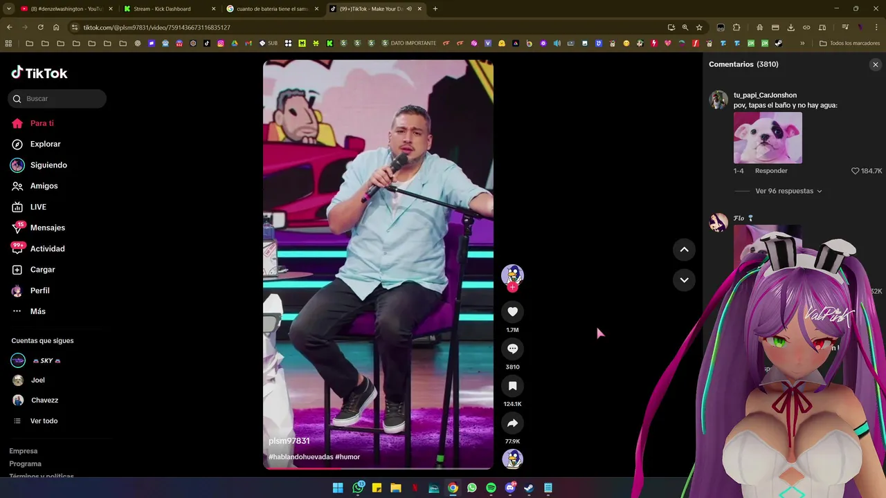
Task: Go back in browser history
Action: tap(9, 28)
